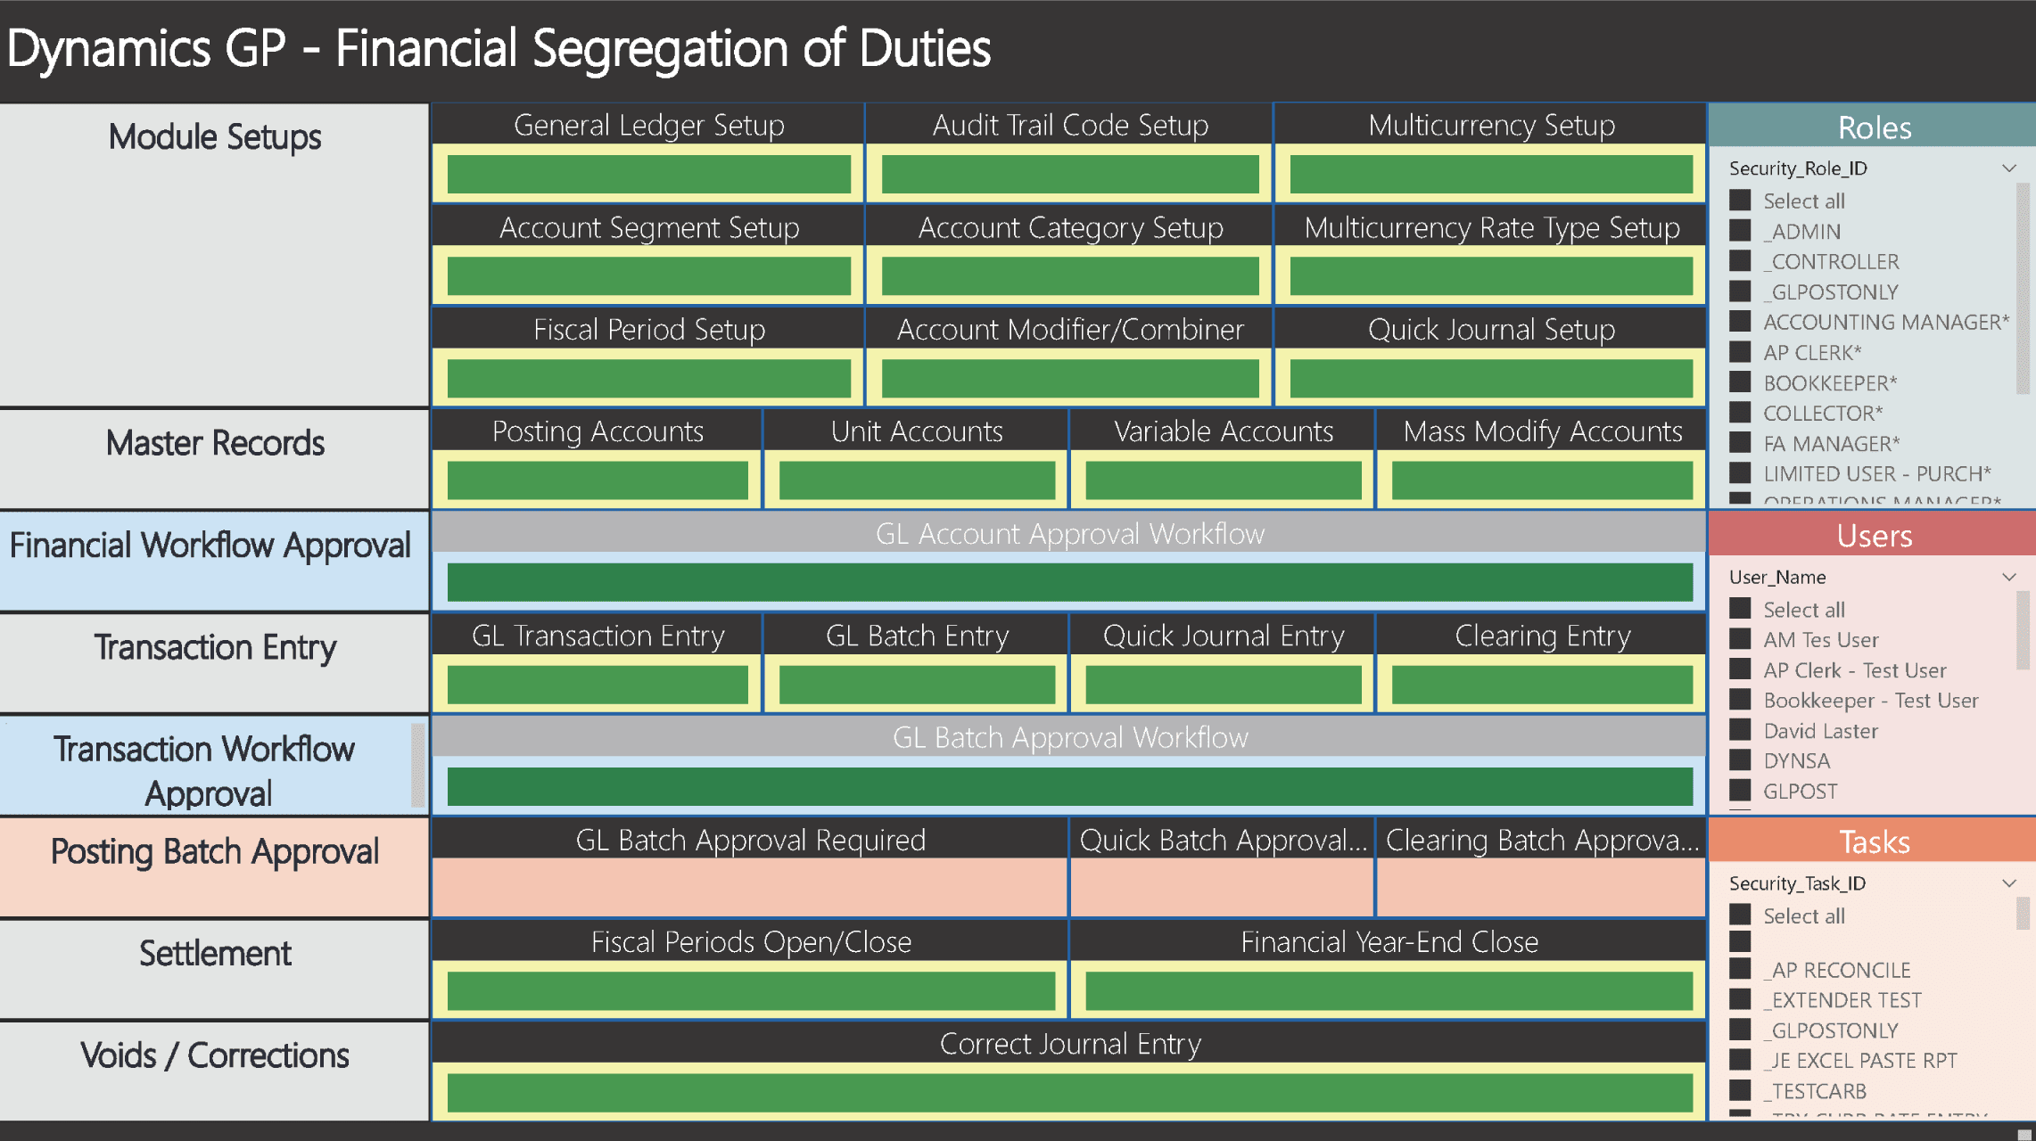2036x1141 pixels.
Task: Click the Quick Journal Setup card
Action: pyautogui.click(x=1491, y=378)
